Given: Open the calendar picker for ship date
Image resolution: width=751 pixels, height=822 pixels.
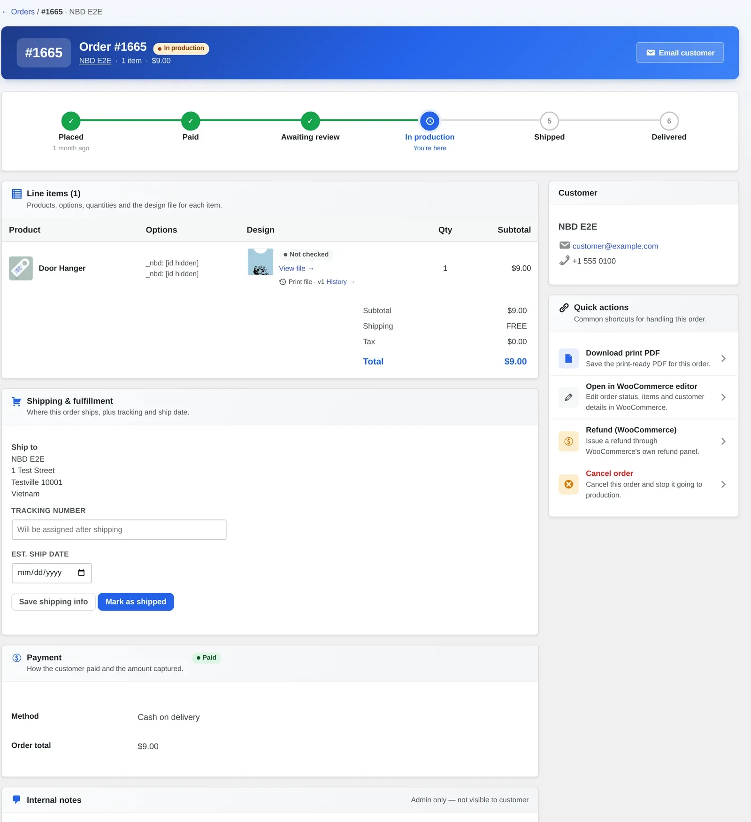Looking at the screenshot, I should coord(81,573).
